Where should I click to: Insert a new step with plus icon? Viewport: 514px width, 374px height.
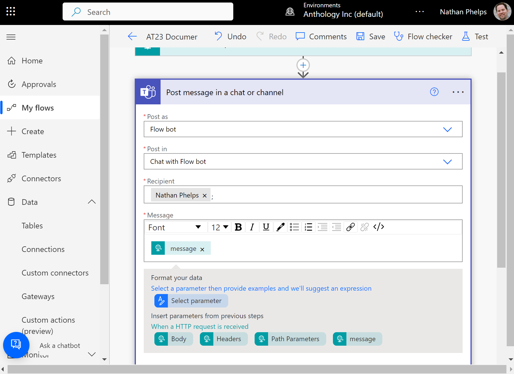coord(303,65)
